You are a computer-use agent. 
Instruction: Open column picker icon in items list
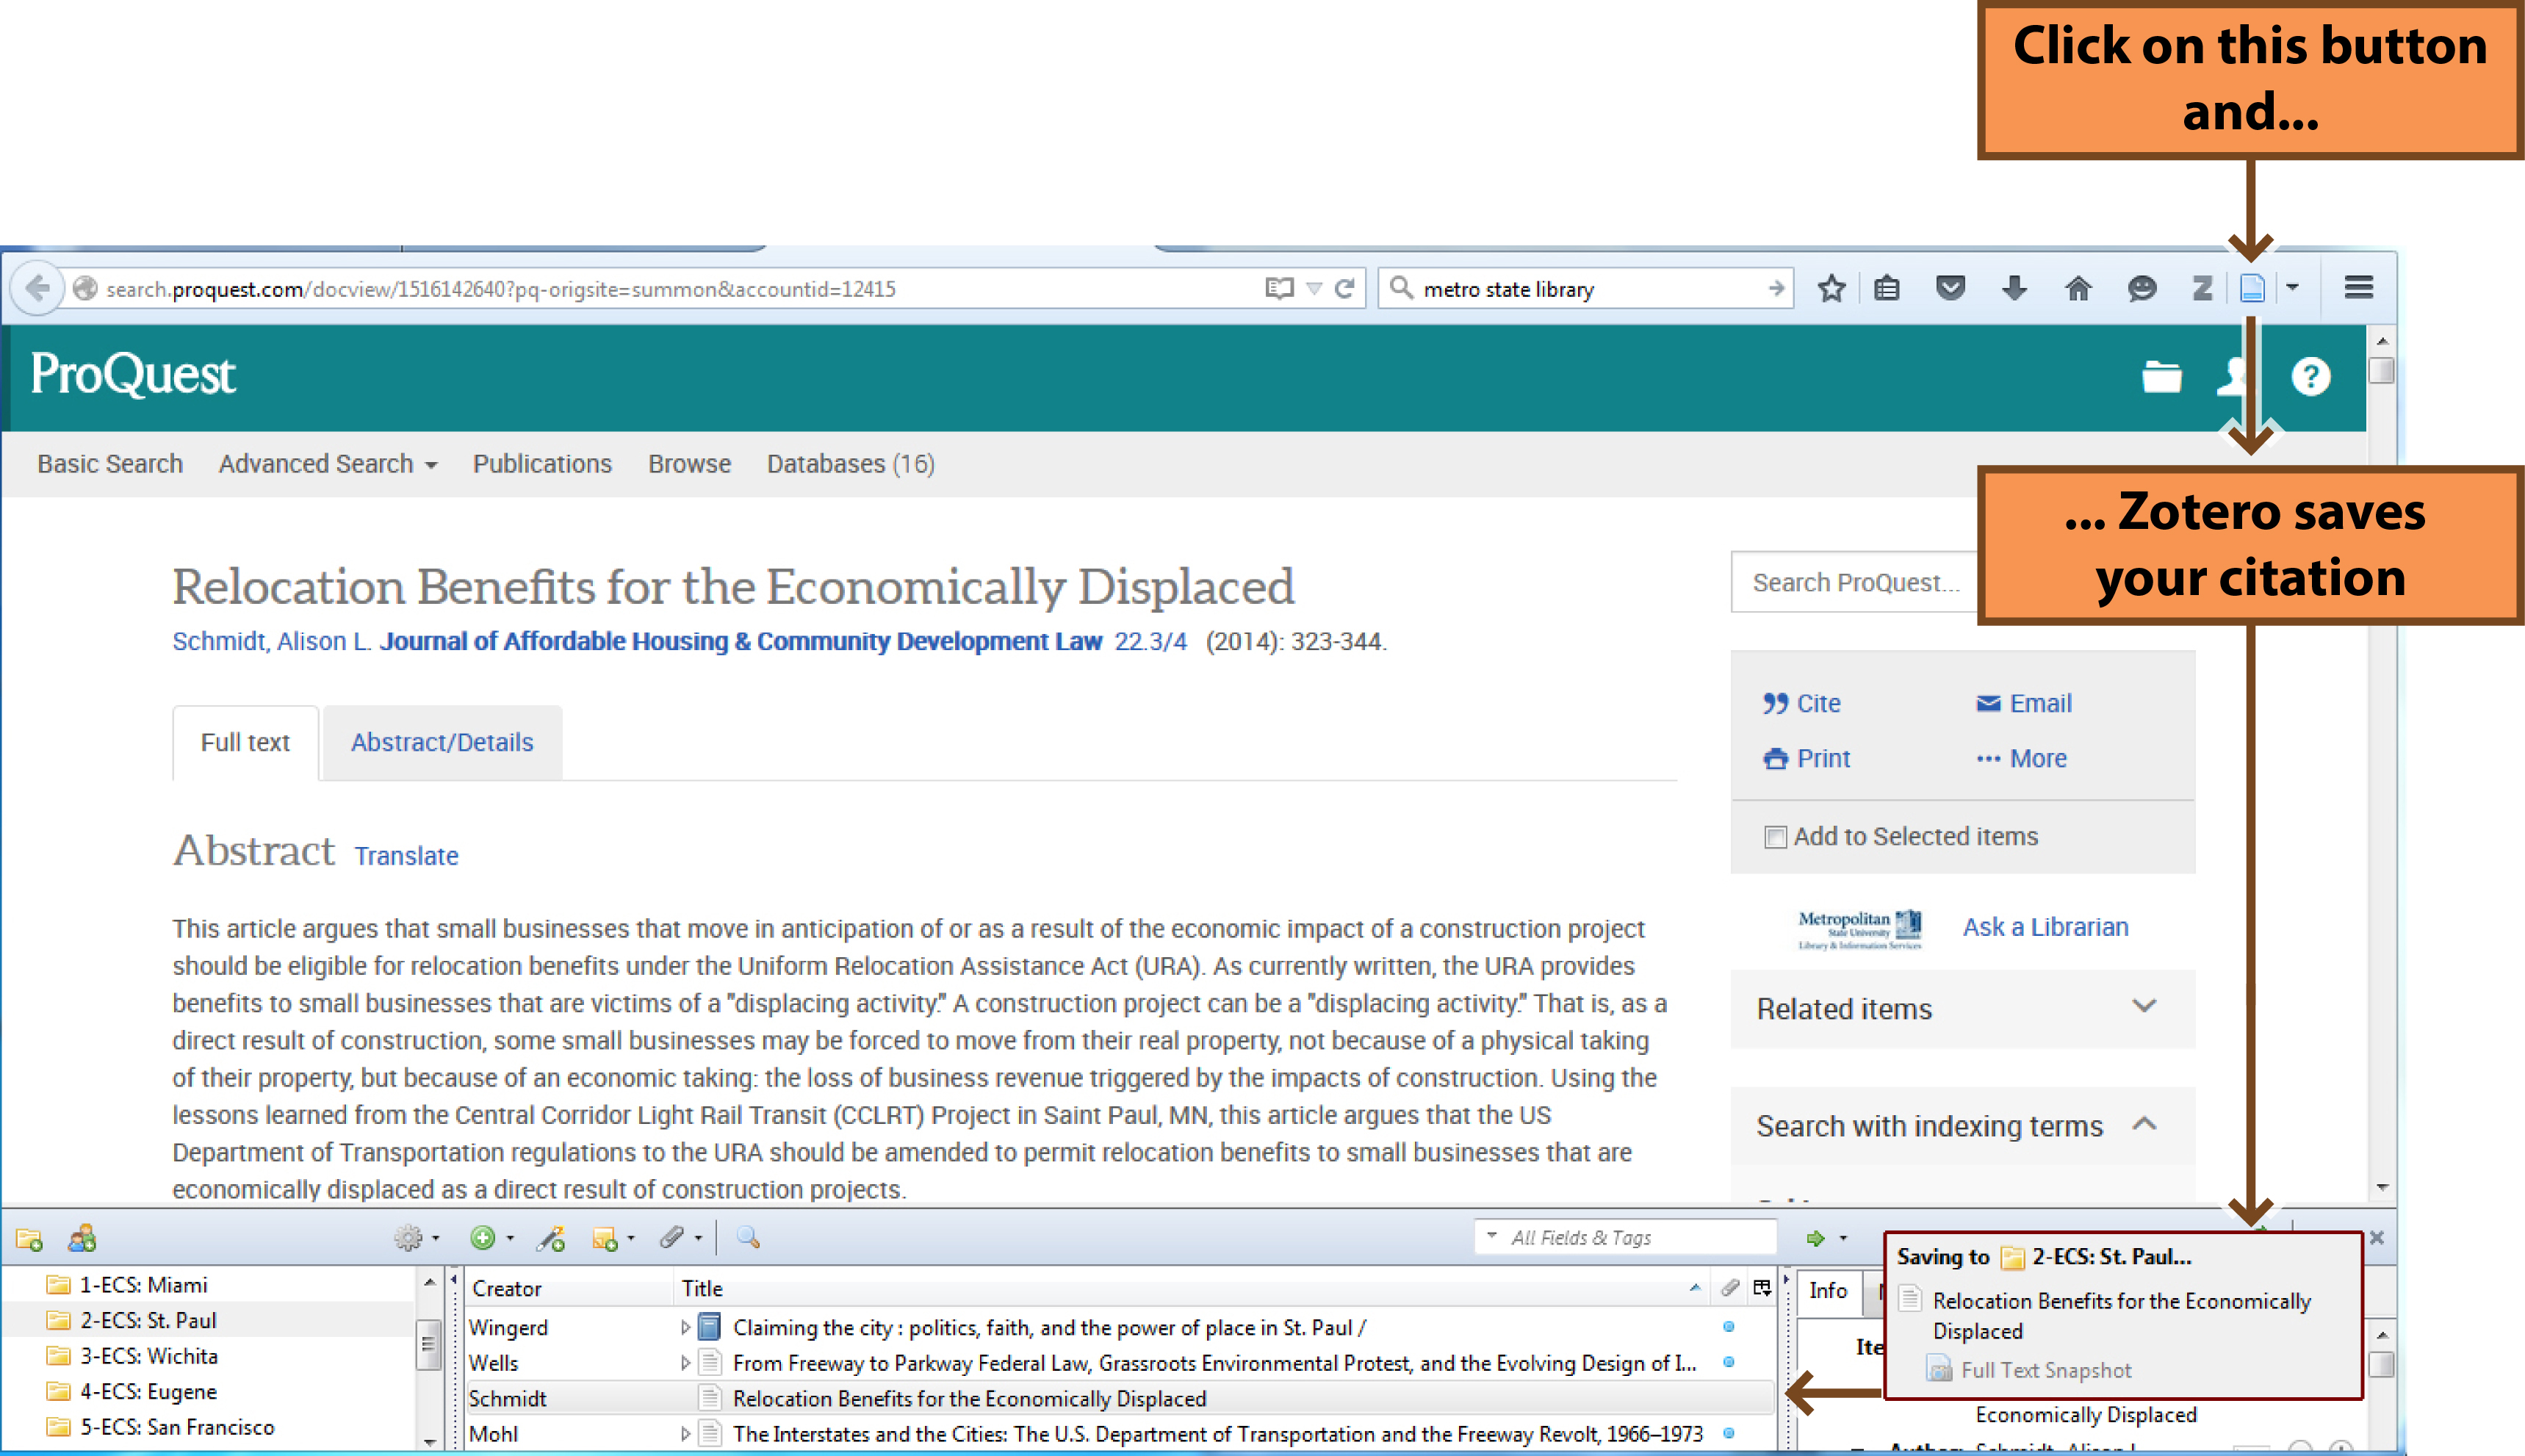(x=1762, y=1288)
